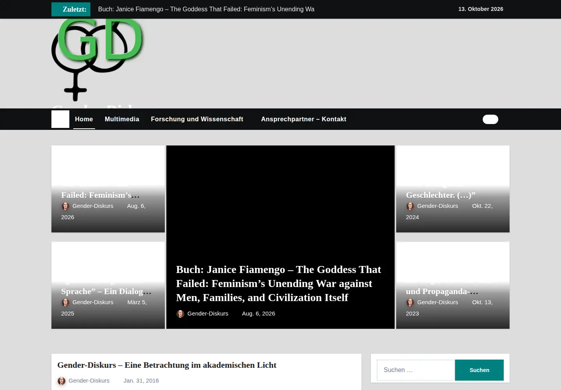The image size is (561, 390).
Task: Click author avatar on the Sprache card
Action: click(65, 303)
